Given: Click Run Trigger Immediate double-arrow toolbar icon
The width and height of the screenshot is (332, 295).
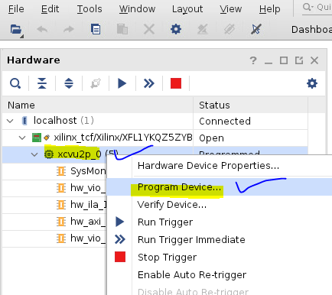Looking at the screenshot, I should 149,83.
